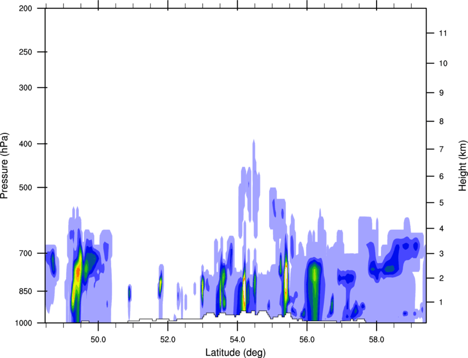Select the 500 pressure tick label
The height and width of the screenshot is (358, 468).
tap(25, 187)
